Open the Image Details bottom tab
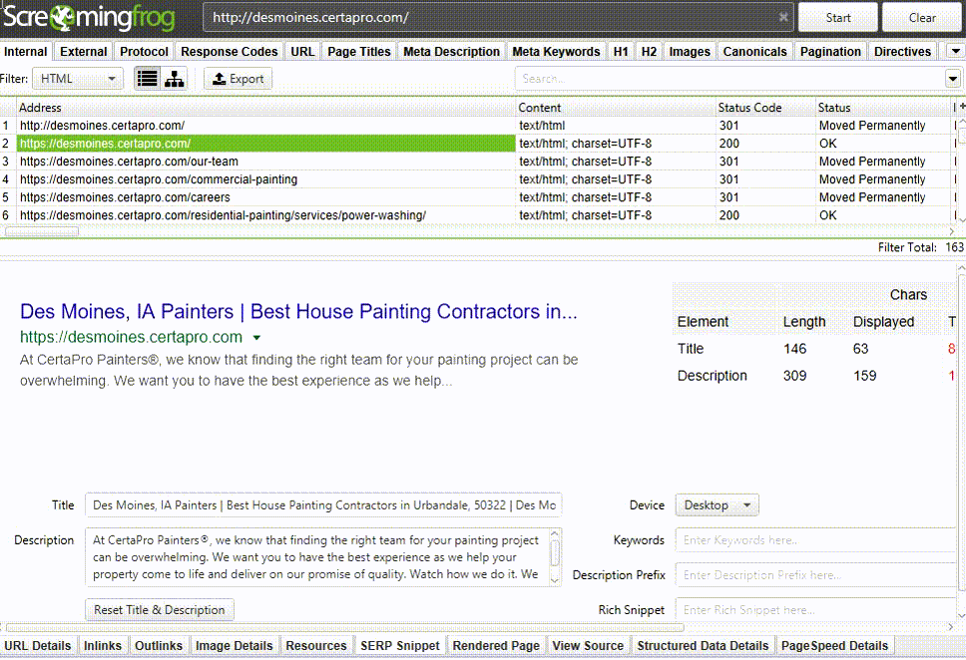 click(235, 645)
